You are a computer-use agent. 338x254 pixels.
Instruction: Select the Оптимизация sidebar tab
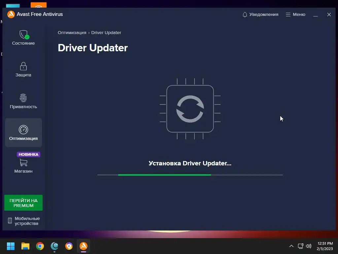tap(23, 133)
